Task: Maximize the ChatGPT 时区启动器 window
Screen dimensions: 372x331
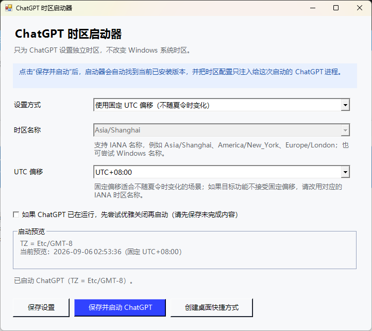Action: 336,8
